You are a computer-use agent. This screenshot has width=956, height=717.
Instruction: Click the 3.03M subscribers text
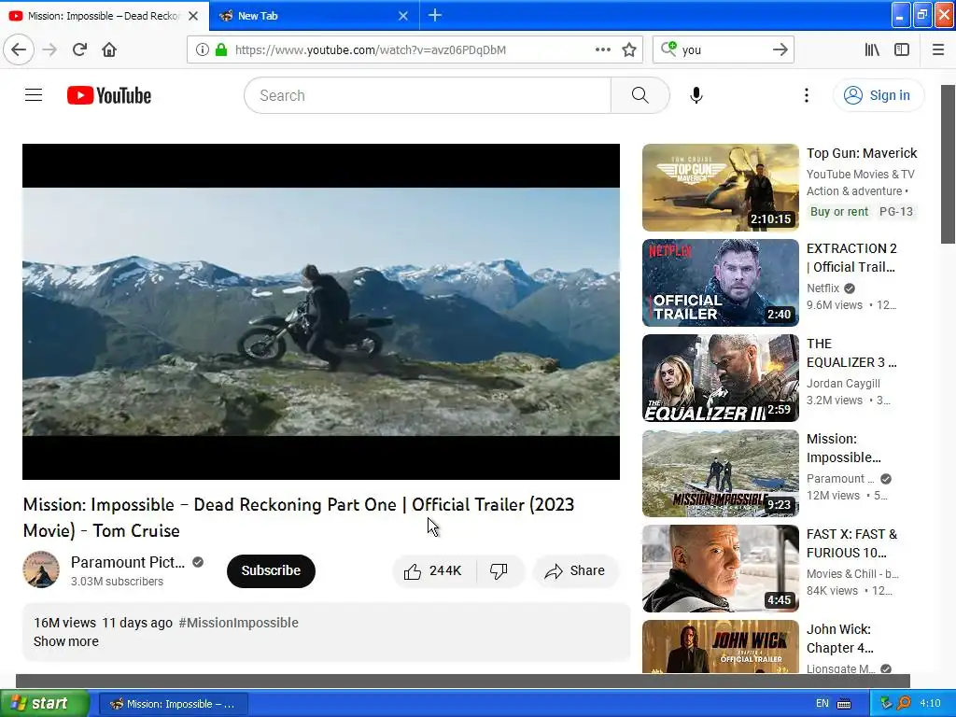pos(117,581)
